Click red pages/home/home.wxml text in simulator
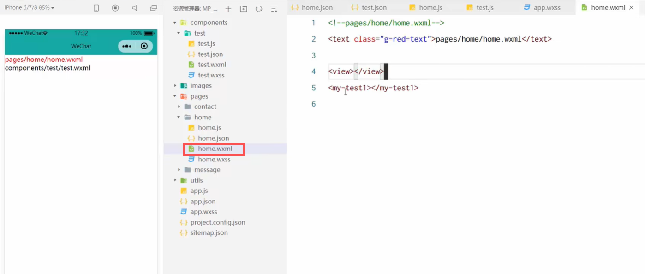 point(44,60)
